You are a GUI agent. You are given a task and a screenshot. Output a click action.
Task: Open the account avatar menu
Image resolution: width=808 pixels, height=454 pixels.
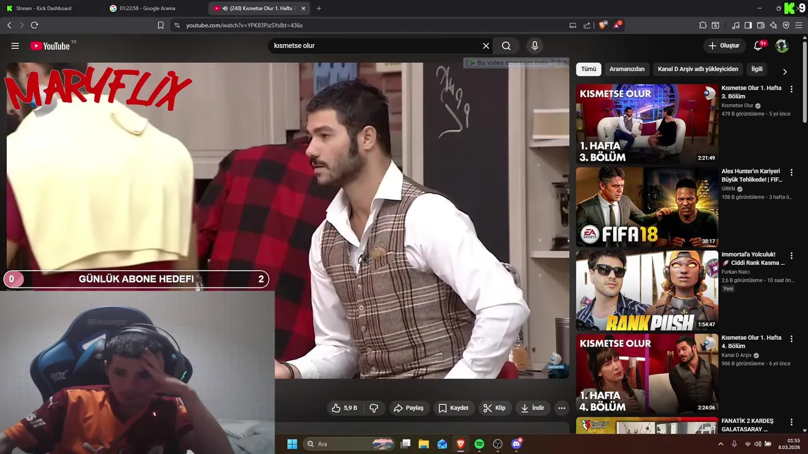coord(782,46)
